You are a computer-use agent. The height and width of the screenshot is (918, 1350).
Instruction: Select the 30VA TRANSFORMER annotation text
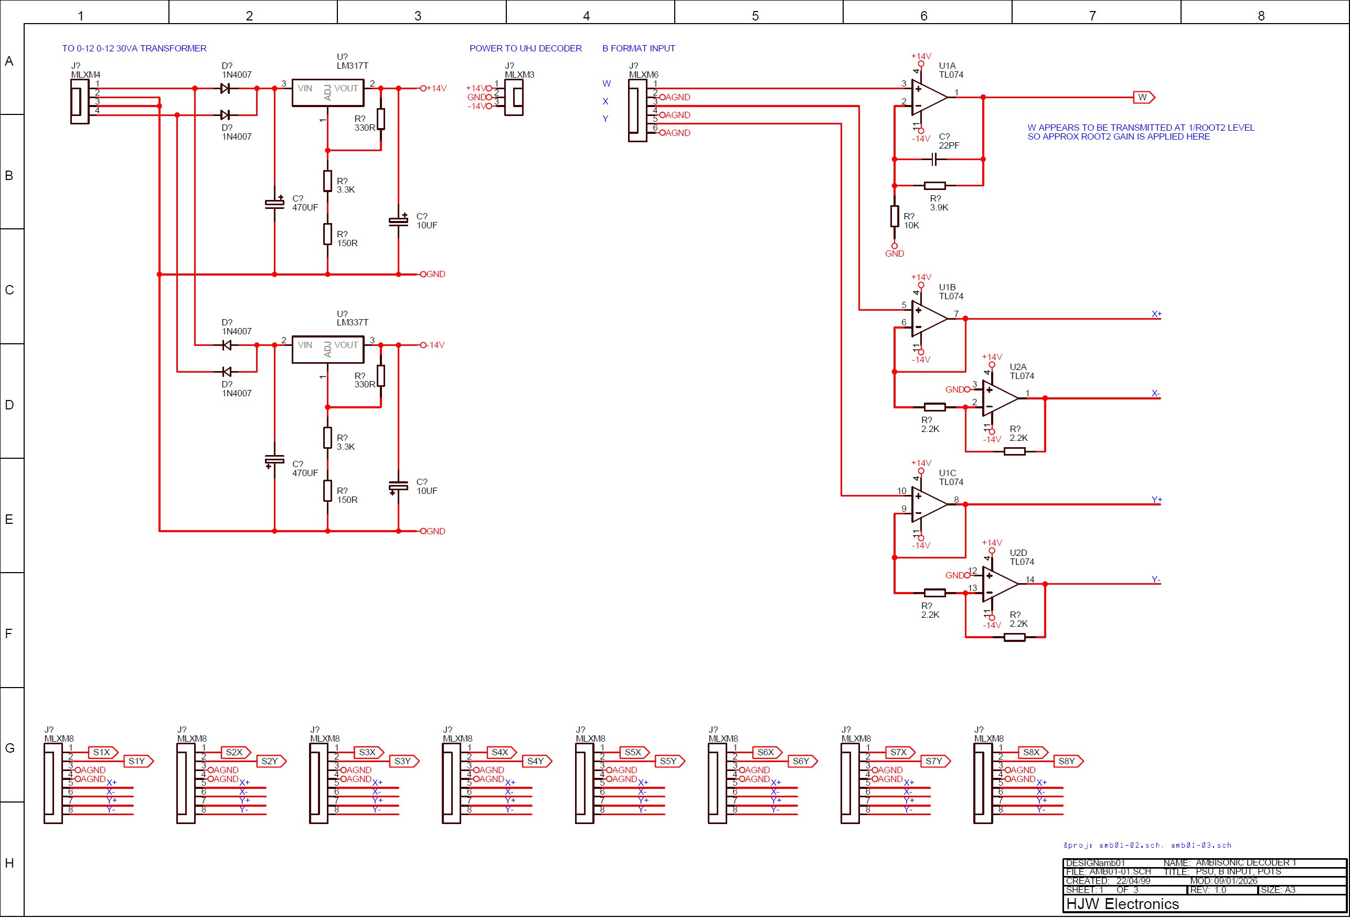point(134,48)
